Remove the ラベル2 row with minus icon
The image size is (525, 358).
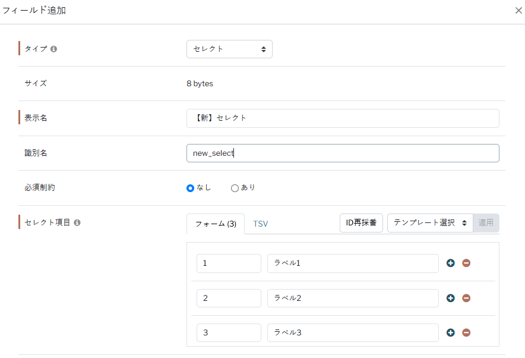pyautogui.click(x=466, y=298)
